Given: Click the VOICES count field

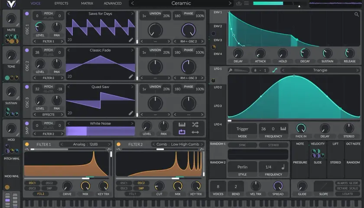Looking at the screenshot, I should tap(218, 186).
